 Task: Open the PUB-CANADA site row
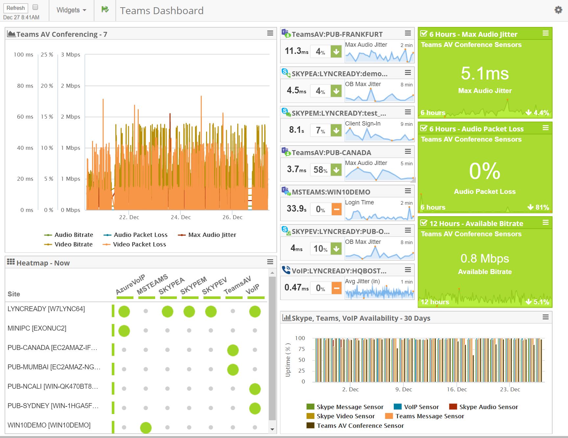click(x=52, y=348)
